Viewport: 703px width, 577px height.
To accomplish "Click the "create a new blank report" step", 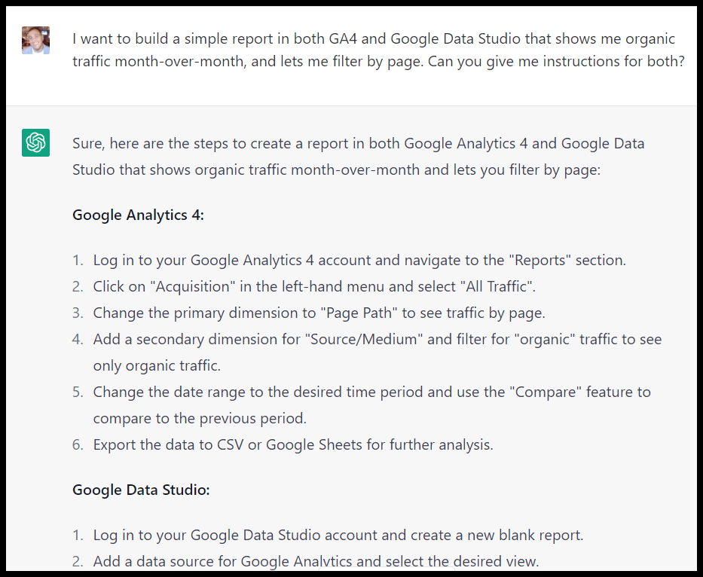I will (x=338, y=536).
